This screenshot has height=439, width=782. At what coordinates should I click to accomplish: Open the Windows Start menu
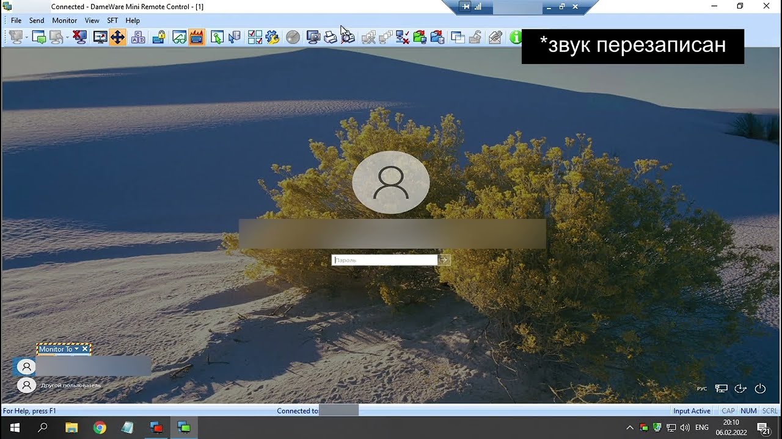(15, 427)
